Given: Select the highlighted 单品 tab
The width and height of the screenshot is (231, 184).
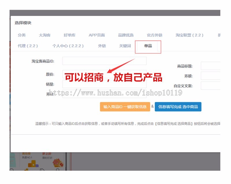Looking at the screenshot, I should click(x=148, y=46).
